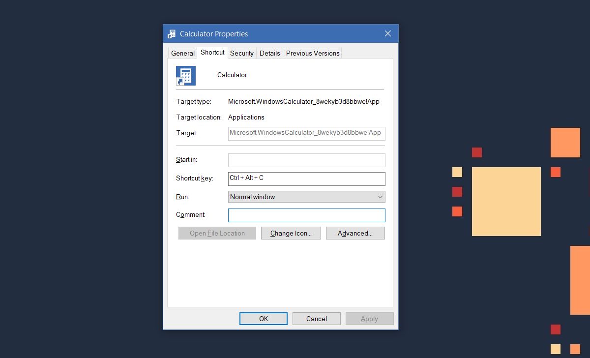Click the Shortcut key label

[x=195, y=178]
